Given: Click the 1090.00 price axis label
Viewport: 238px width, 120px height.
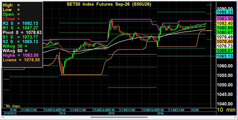Looking at the screenshot, I should [225, 8].
